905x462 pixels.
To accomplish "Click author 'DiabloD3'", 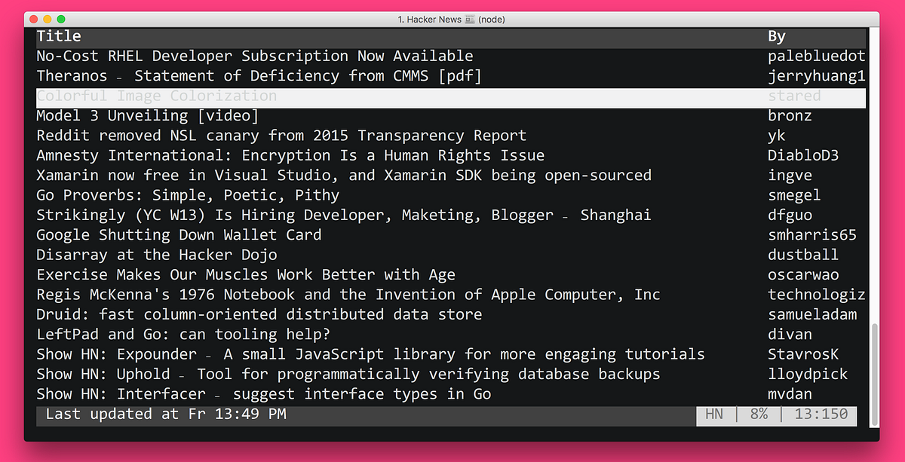I will (x=803, y=155).
